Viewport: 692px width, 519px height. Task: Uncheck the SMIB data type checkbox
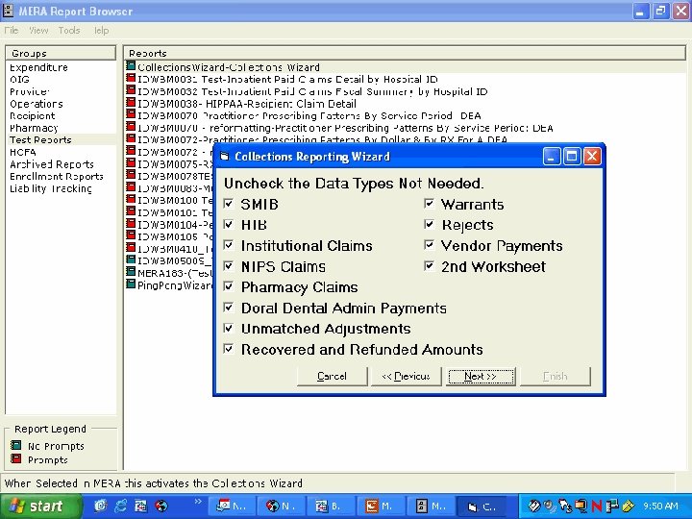[x=229, y=204]
